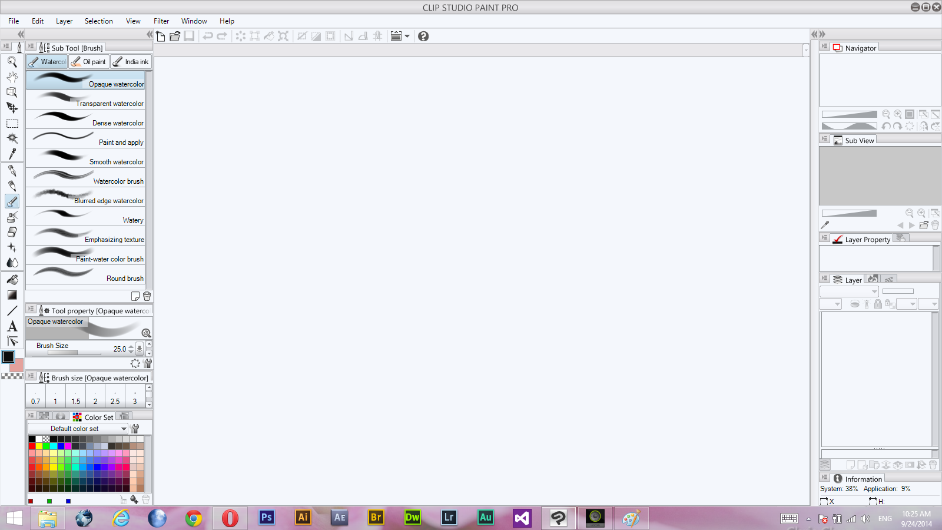
Task: Click the Sub View tab
Action: [854, 140]
